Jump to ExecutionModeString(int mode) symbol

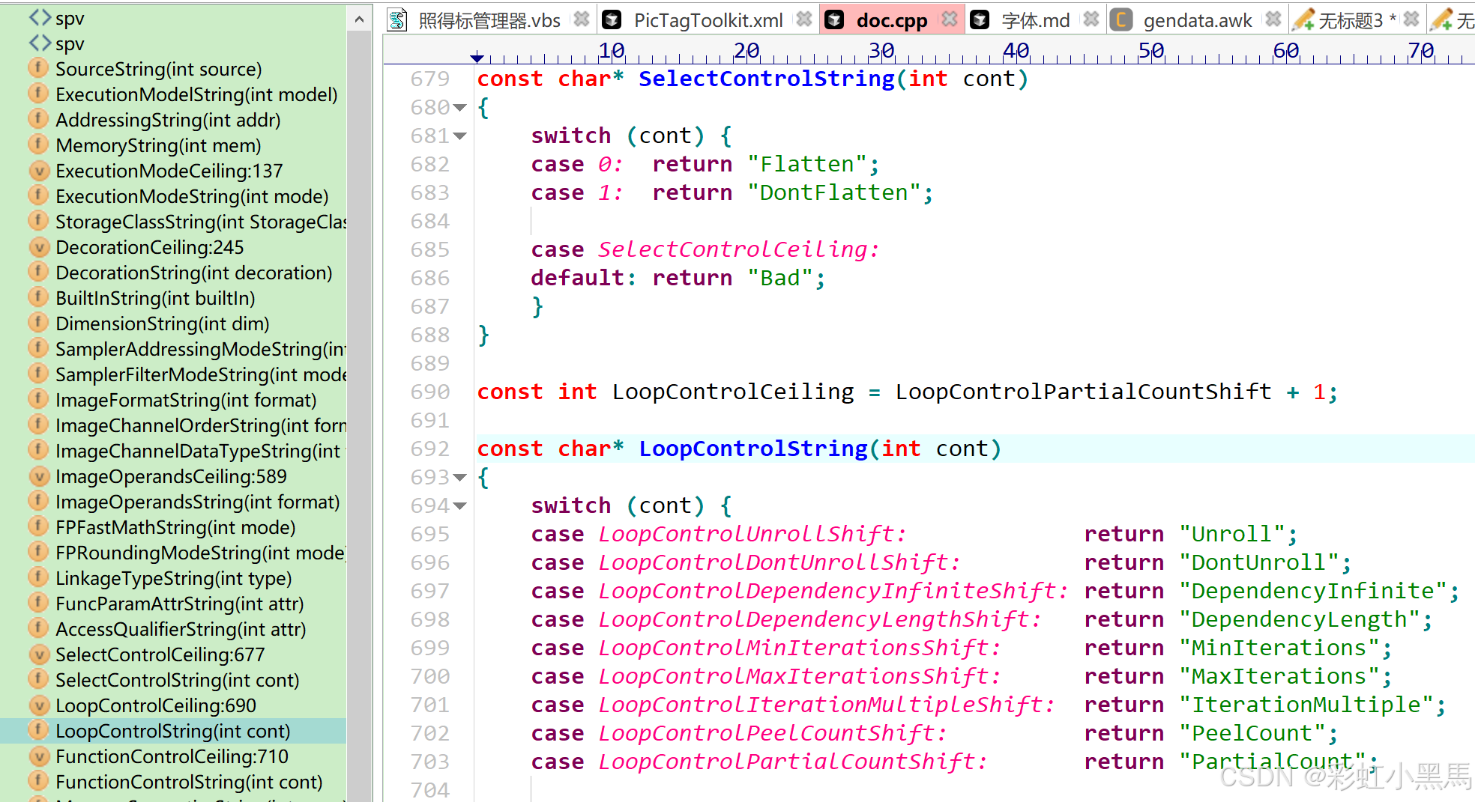[192, 196]
